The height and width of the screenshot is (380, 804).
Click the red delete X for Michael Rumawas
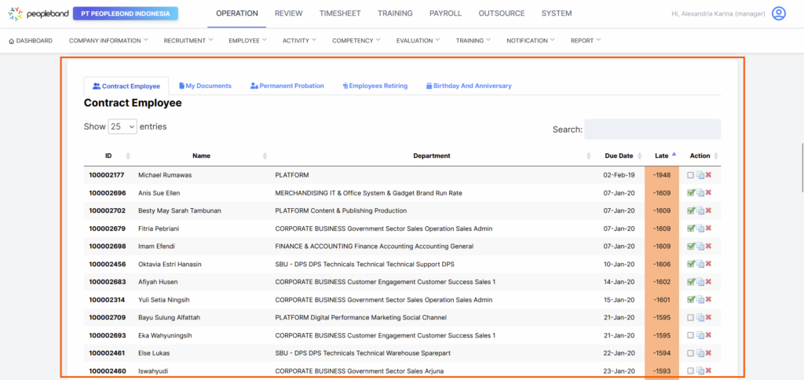click(x=708, y=175)
